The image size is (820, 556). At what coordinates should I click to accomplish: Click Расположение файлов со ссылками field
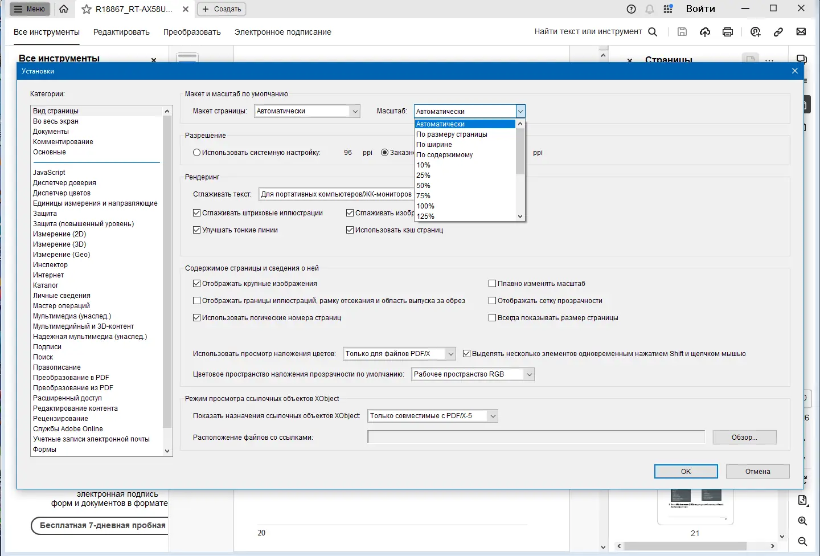(x=536, y=438)
